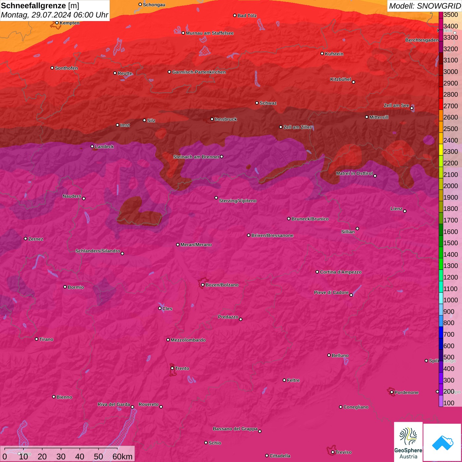The image size is (462, 462).
Task: Click the Kufstein marker dot
Action: click(322, 53)
